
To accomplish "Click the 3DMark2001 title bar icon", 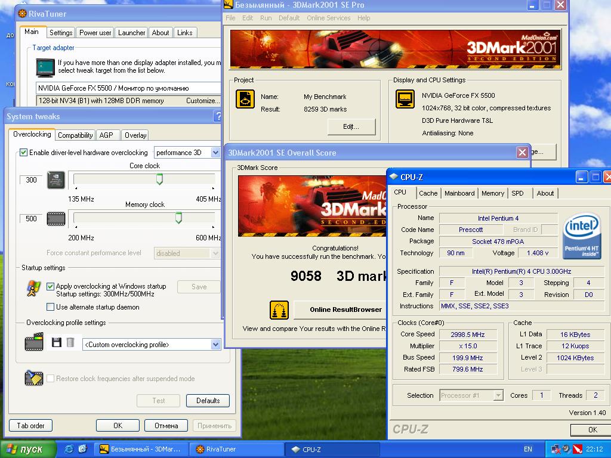I will click(x=228, y=5).
